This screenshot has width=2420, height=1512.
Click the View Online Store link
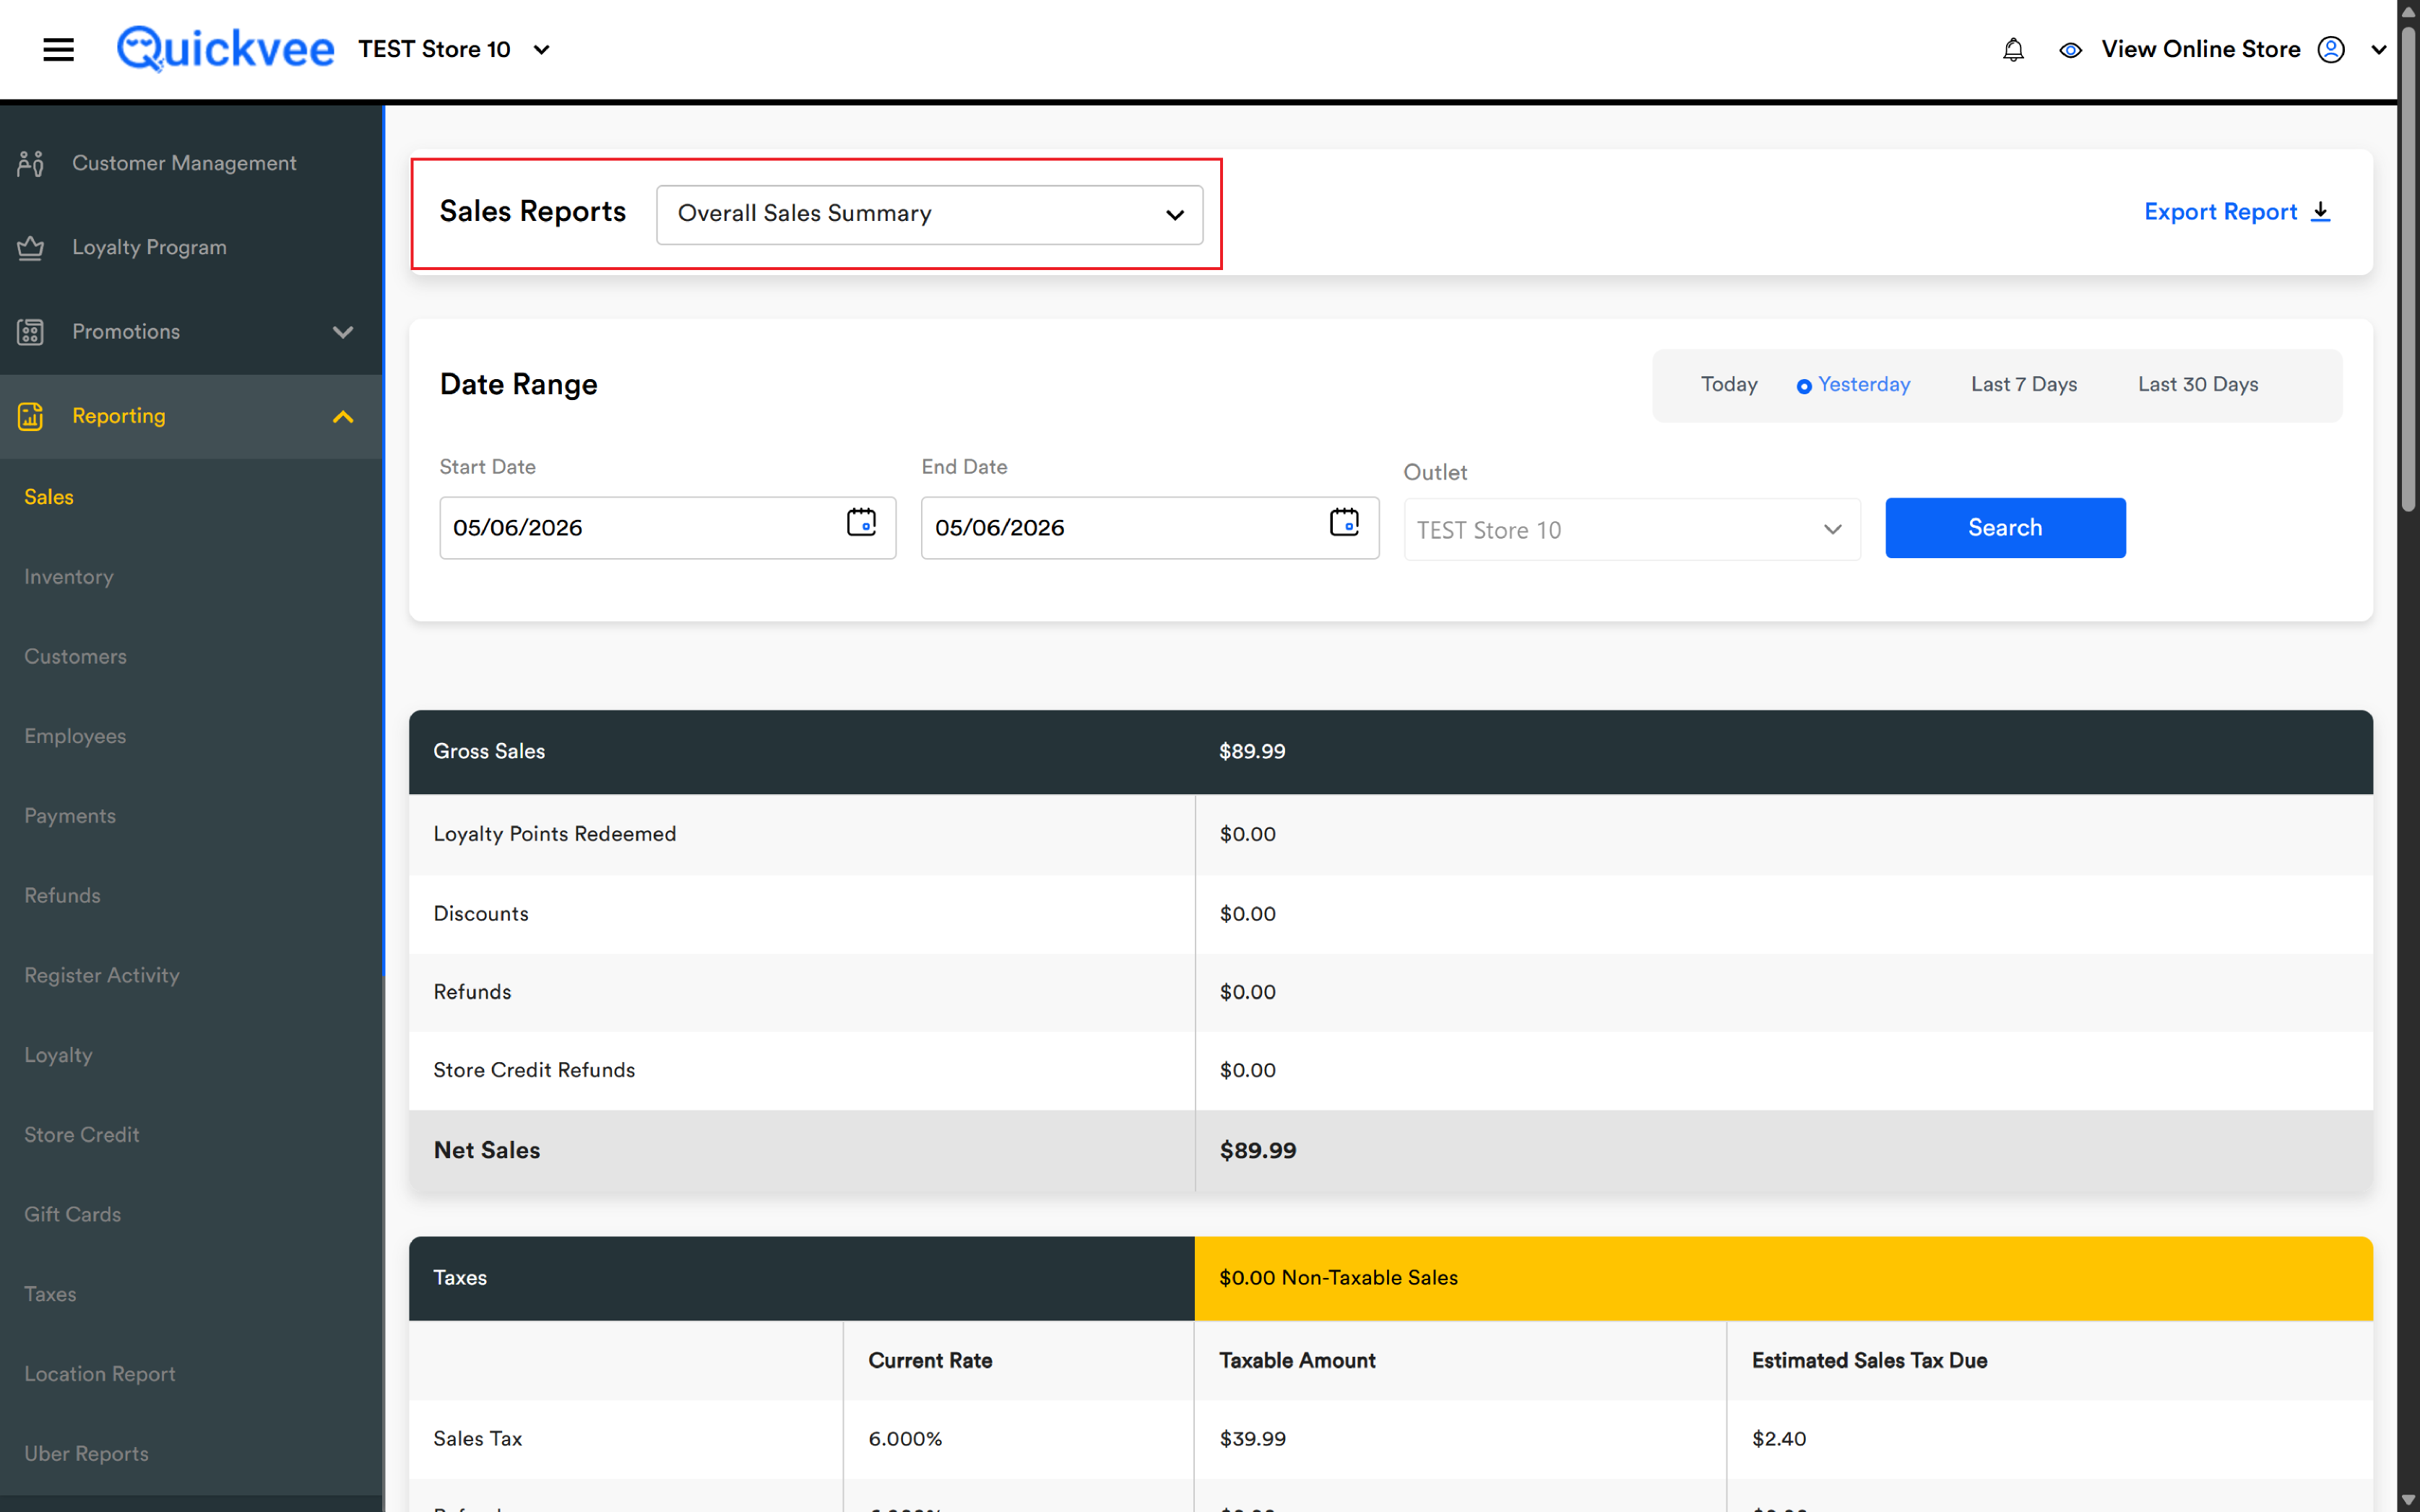click(x=2200, y=50)
